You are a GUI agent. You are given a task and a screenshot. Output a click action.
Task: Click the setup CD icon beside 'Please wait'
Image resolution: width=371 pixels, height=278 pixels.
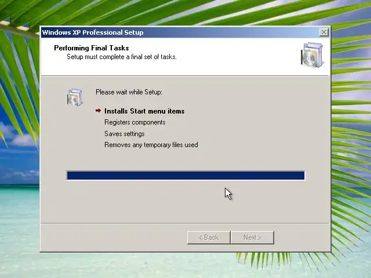75,97
